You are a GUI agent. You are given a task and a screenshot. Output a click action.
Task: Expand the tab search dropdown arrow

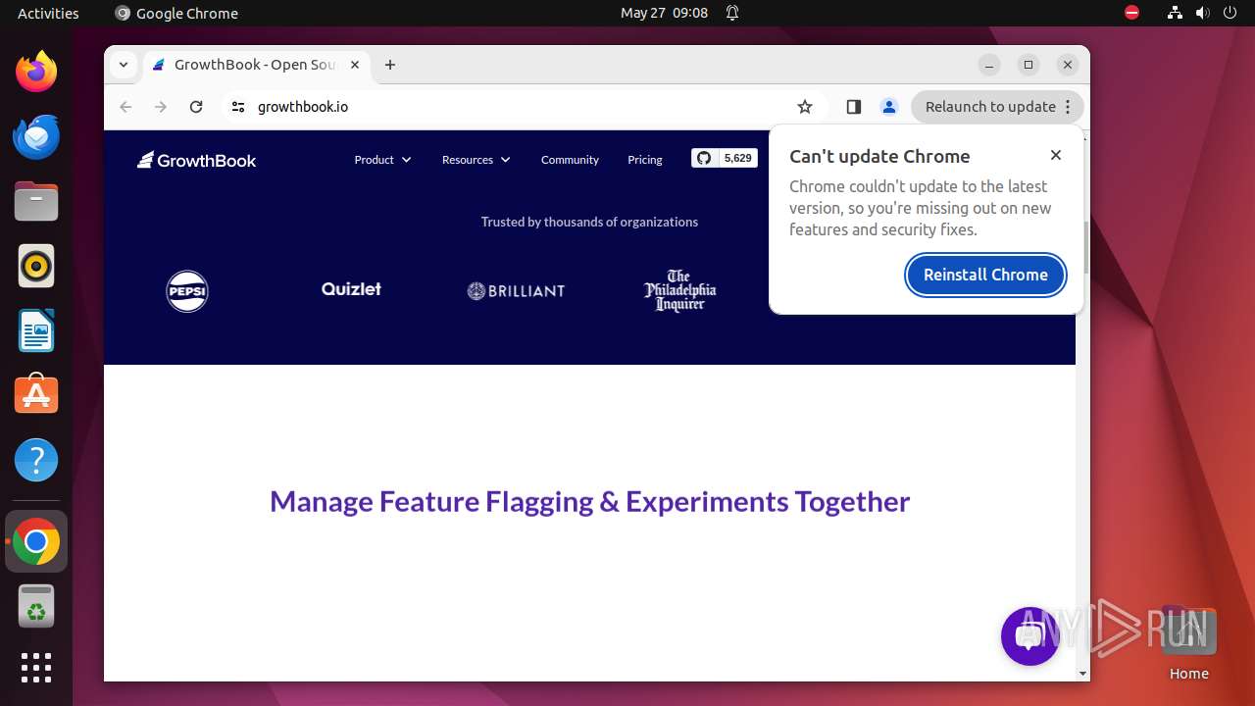[123, 65]
